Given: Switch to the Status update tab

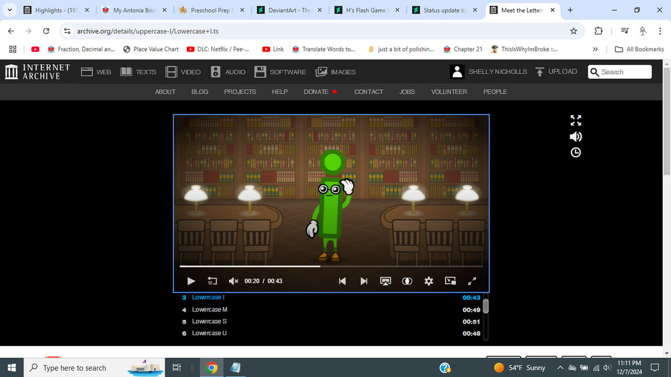Looking at the screenshot, I should coord(445,10).
